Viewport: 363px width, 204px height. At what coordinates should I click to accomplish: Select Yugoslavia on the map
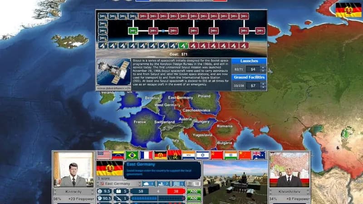pyautogui.click(x=202, y=135)
